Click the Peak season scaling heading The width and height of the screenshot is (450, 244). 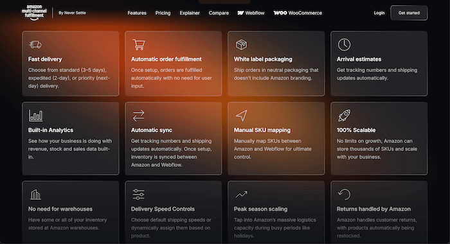[260, 209]
